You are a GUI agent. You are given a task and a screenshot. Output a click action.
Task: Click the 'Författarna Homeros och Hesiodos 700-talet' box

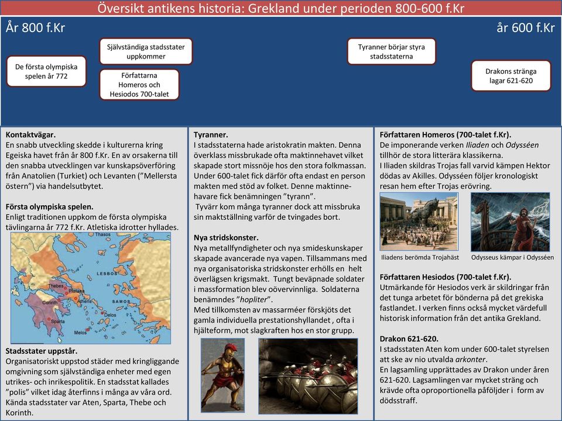(139, 85)
